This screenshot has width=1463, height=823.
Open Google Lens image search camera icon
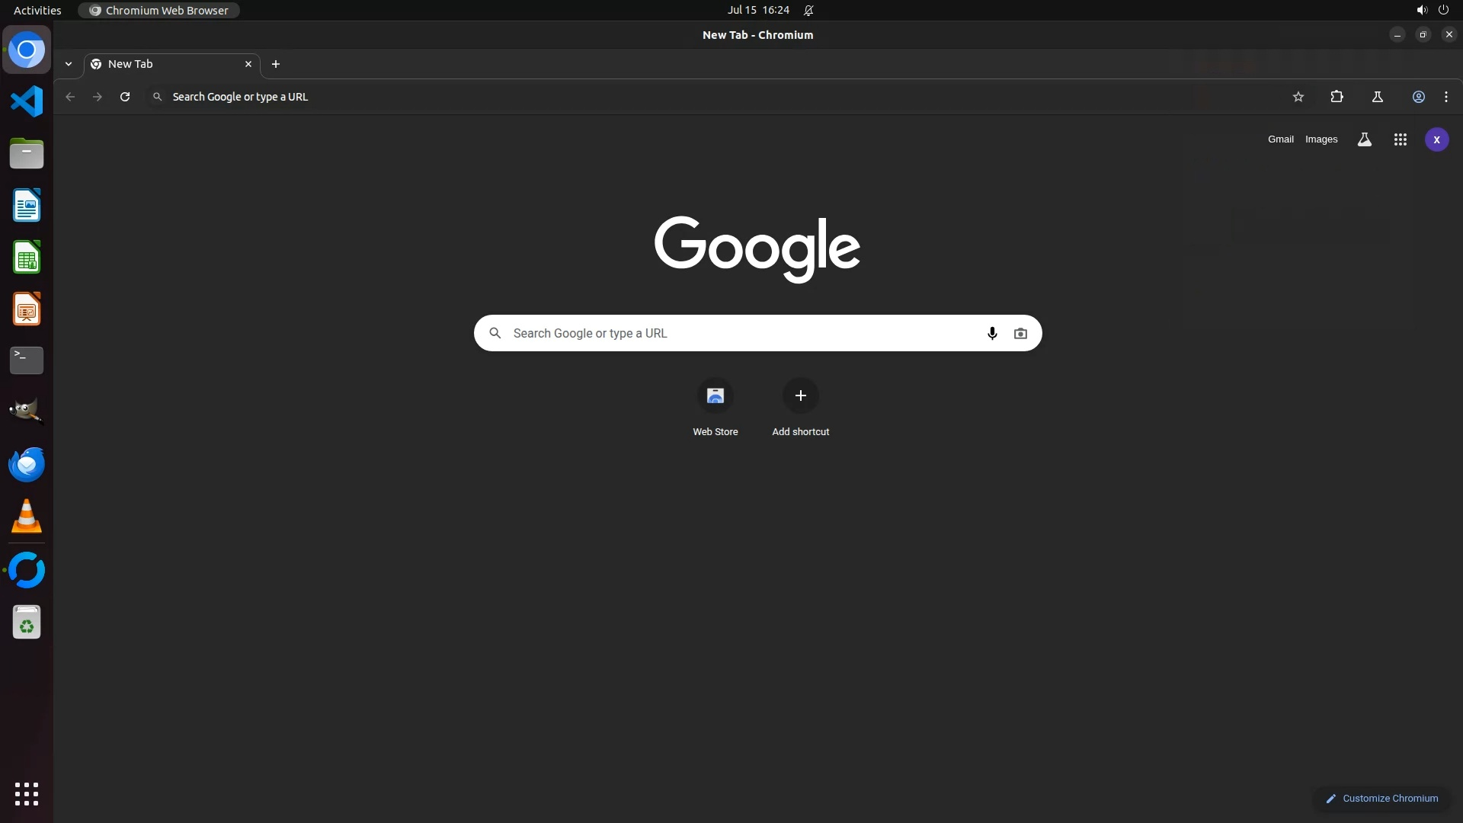coord(1020,333)
